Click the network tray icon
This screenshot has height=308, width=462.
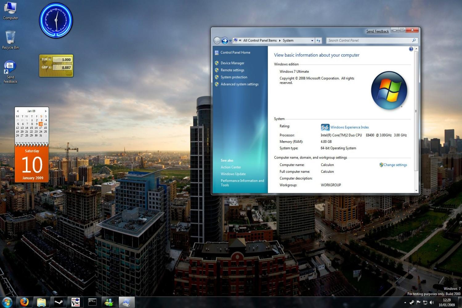425,302
